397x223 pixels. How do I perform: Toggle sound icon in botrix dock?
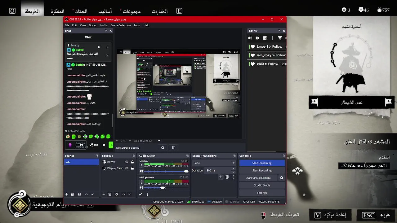[x=250, y=38]
